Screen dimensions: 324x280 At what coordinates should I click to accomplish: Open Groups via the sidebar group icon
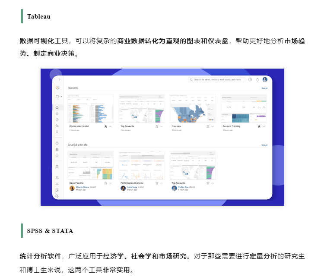57,184
